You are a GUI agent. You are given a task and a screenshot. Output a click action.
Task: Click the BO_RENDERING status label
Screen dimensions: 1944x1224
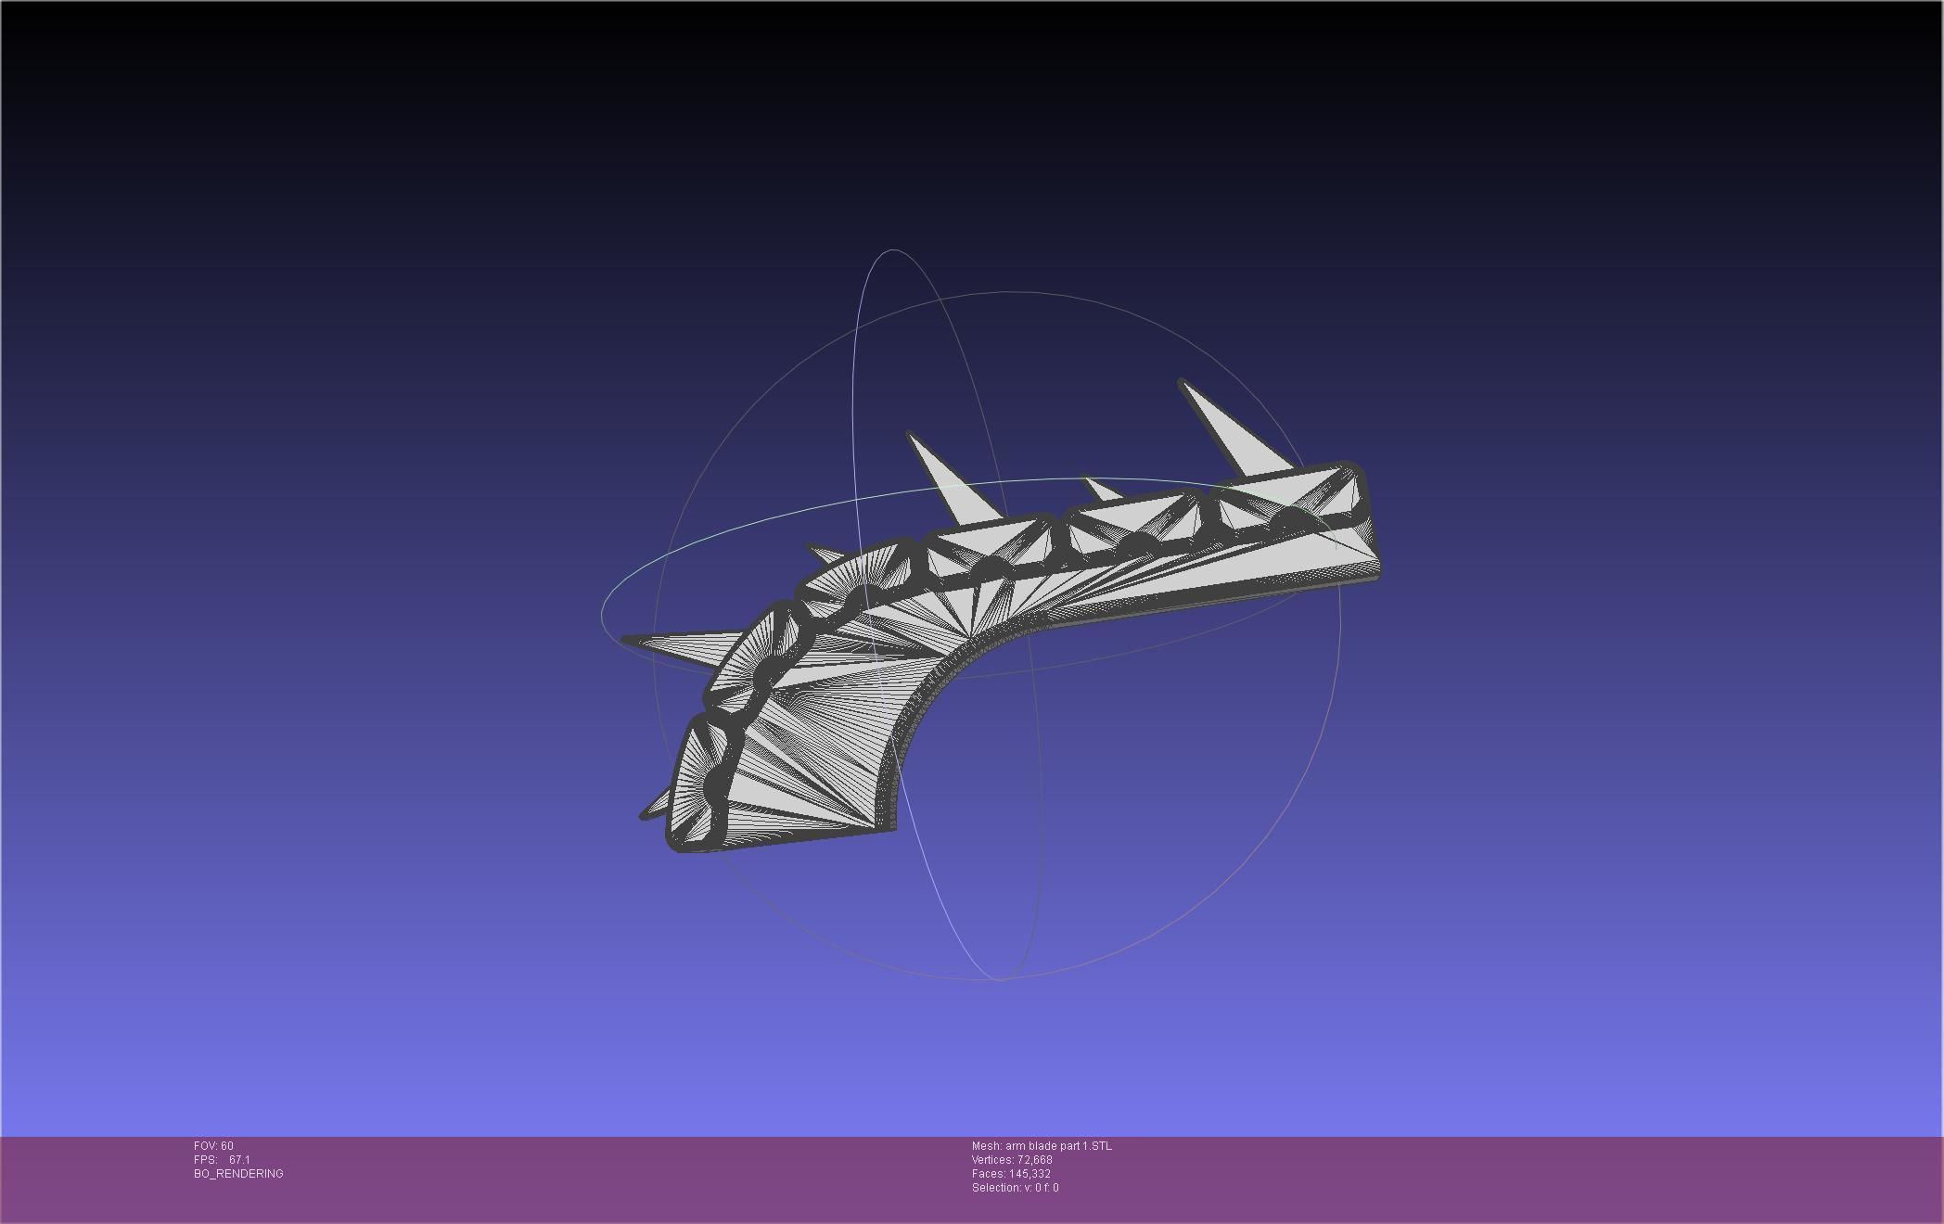point(238,1174)
